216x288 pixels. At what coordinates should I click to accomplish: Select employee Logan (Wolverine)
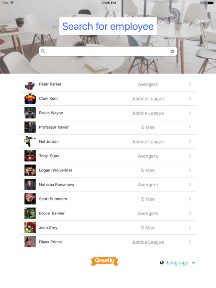(108, 170)
